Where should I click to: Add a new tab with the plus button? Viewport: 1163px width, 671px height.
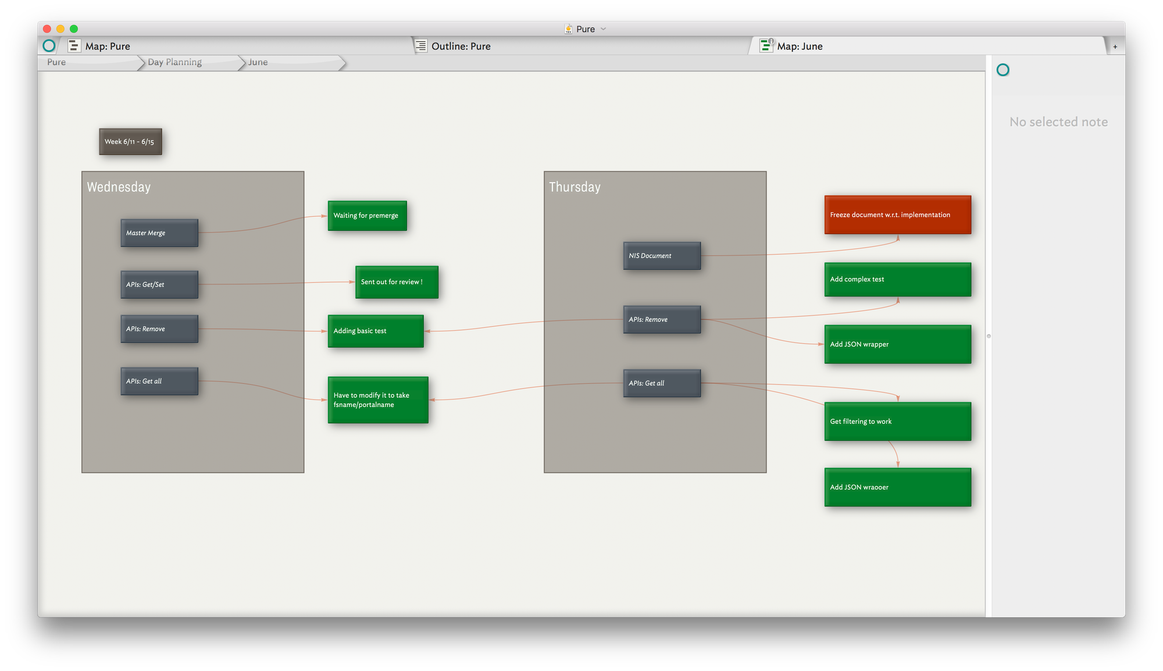pyautogui.click(x=1115, y=47)
